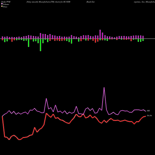Image resolution: width=155 pixels, height=155 pixels.
Task: Click the longest green downward price bar
Action: (x=41, y=45)
